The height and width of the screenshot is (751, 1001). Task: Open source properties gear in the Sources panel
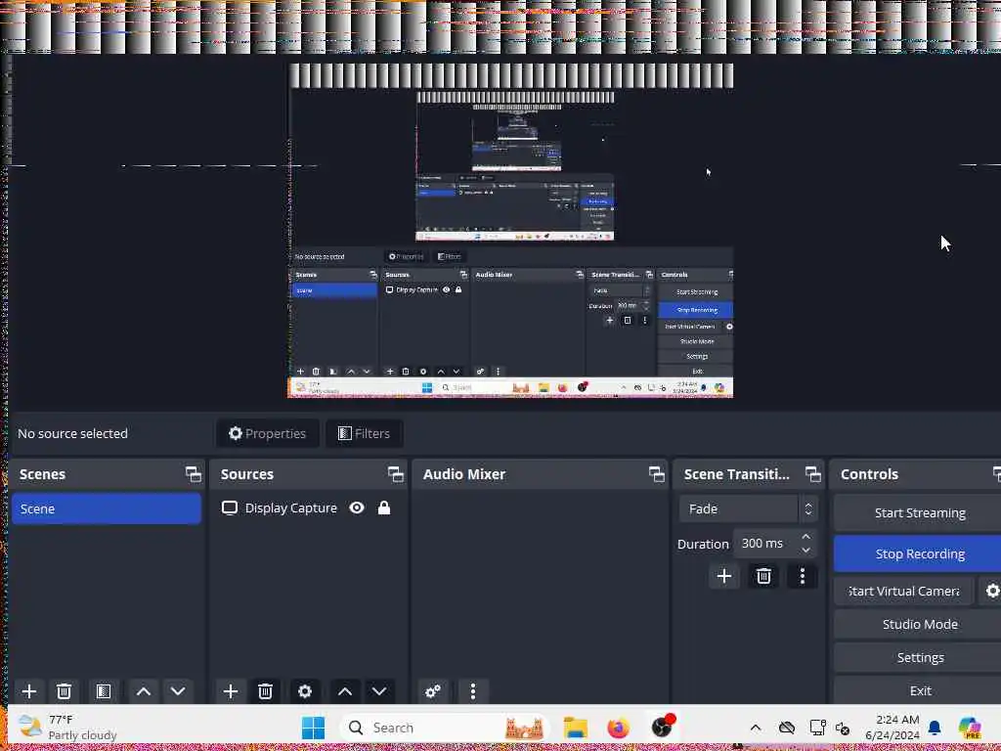pos(305,691)
